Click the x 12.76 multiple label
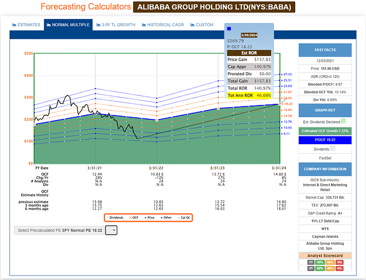 point(286,122)
